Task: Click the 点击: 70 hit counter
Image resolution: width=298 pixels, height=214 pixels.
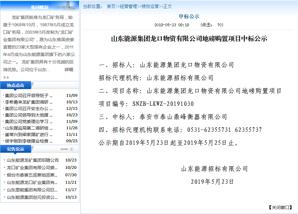Action: click(x=212, y=25)
